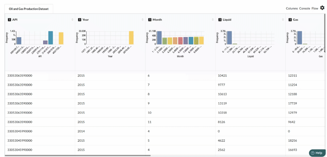
Task: Open the settings gear icon
Action: [x=322, y=8]
